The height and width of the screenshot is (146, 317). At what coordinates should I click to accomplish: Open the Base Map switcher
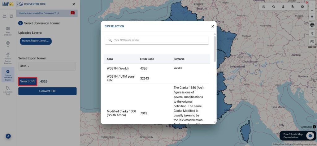click(312, 43)
